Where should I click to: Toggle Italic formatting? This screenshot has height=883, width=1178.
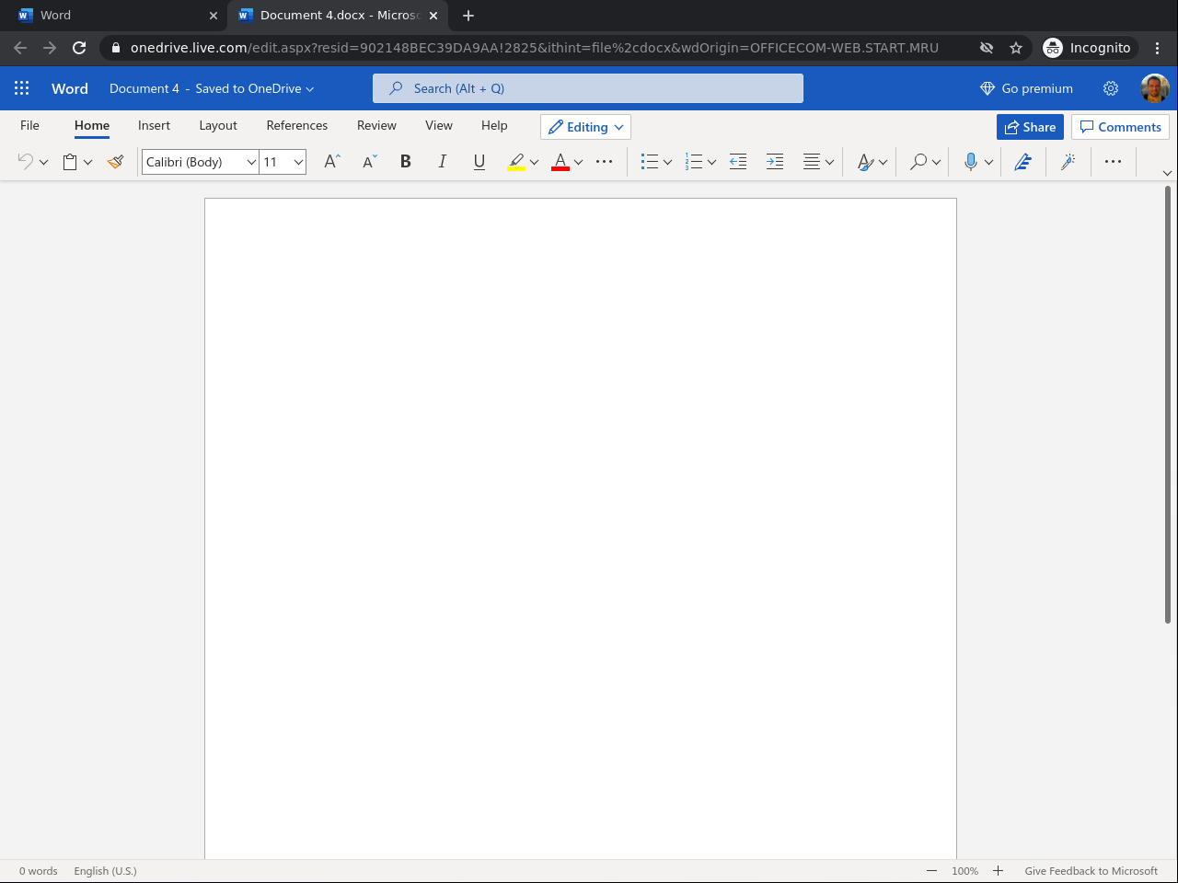[442, 162]
